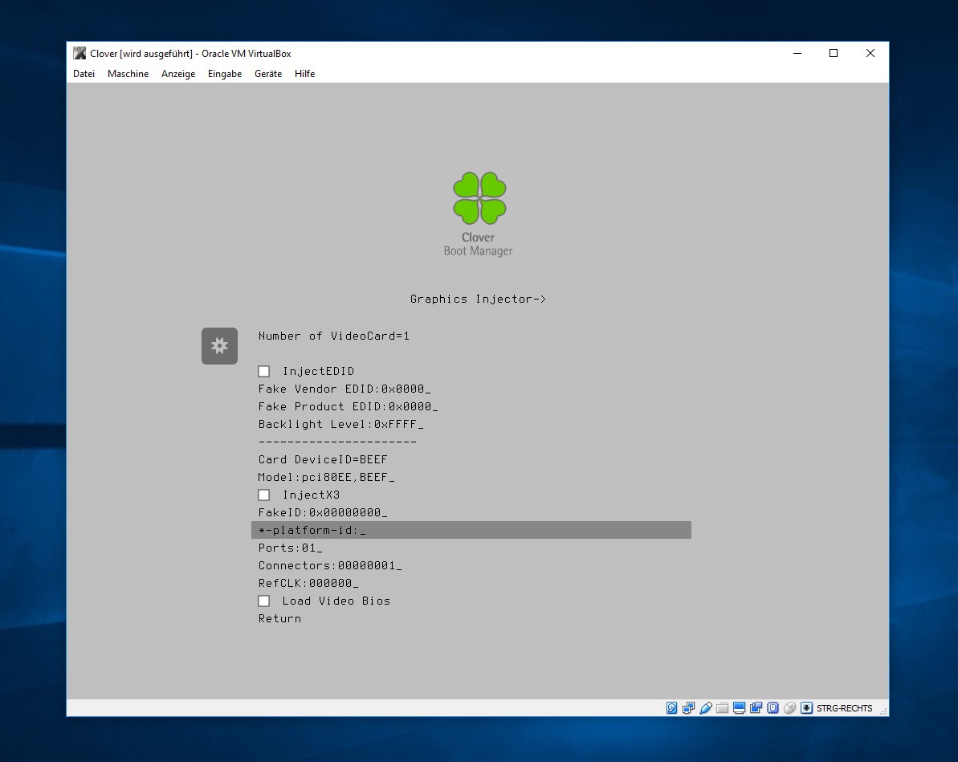Open the Hilfe menu

(x=305, y=73)
